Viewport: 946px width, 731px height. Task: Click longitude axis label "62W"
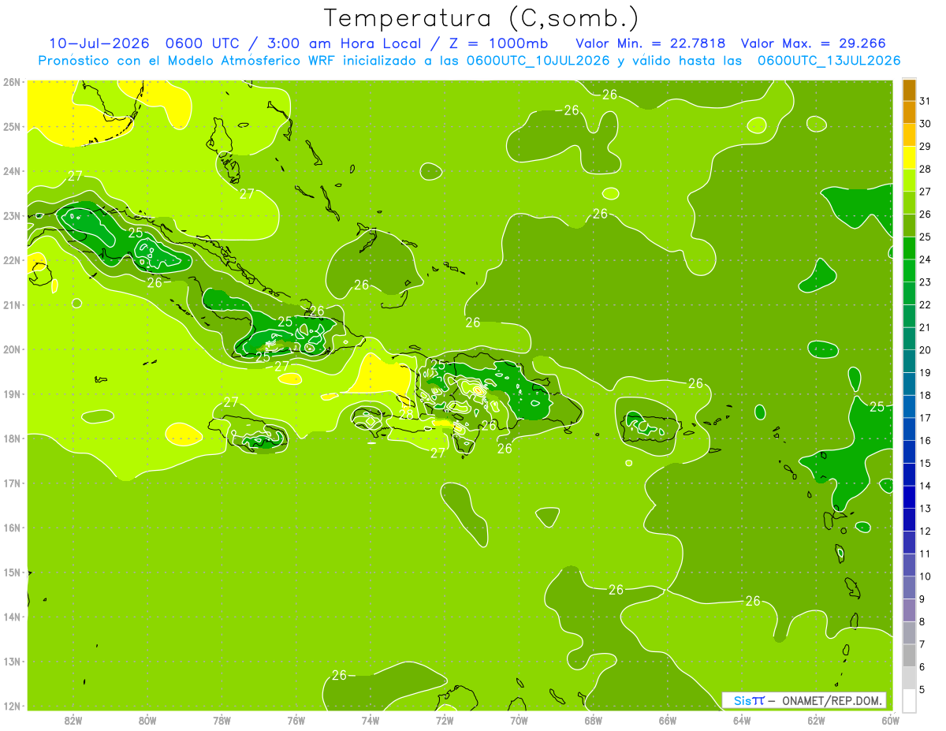pos(816,720)
